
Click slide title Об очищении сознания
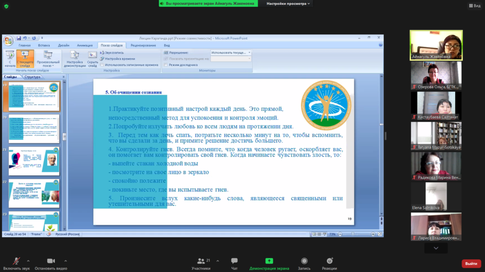[133, 92]
